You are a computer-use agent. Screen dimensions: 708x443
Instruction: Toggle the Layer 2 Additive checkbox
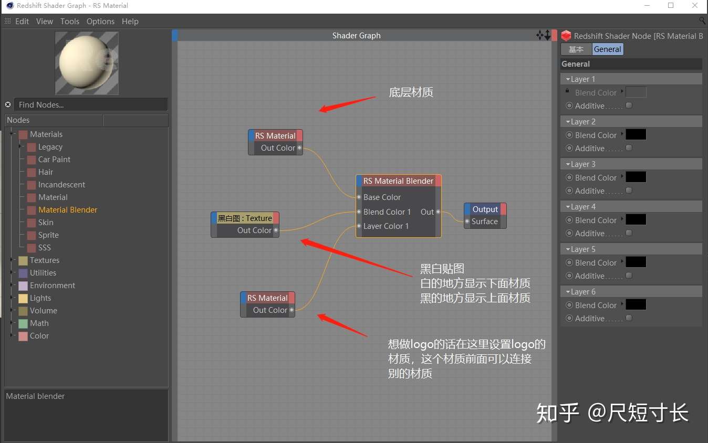(629, 147)
